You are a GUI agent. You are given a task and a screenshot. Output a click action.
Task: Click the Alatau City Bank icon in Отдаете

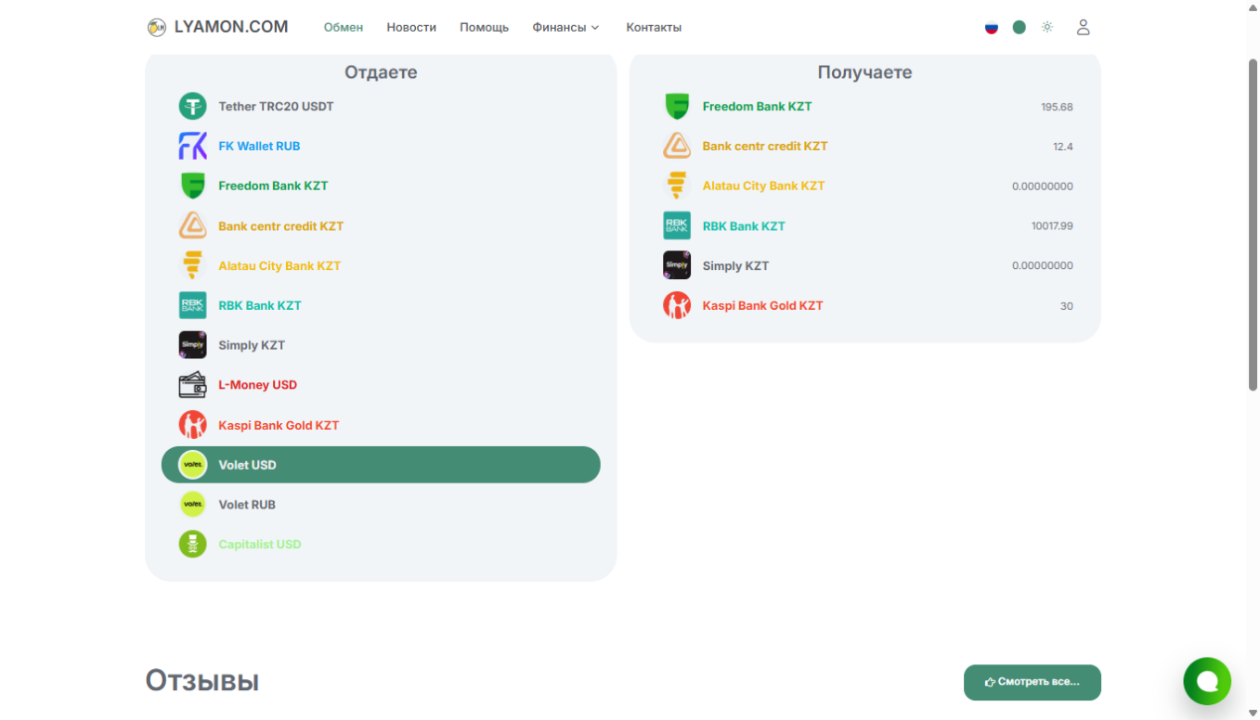click(192, 265)
